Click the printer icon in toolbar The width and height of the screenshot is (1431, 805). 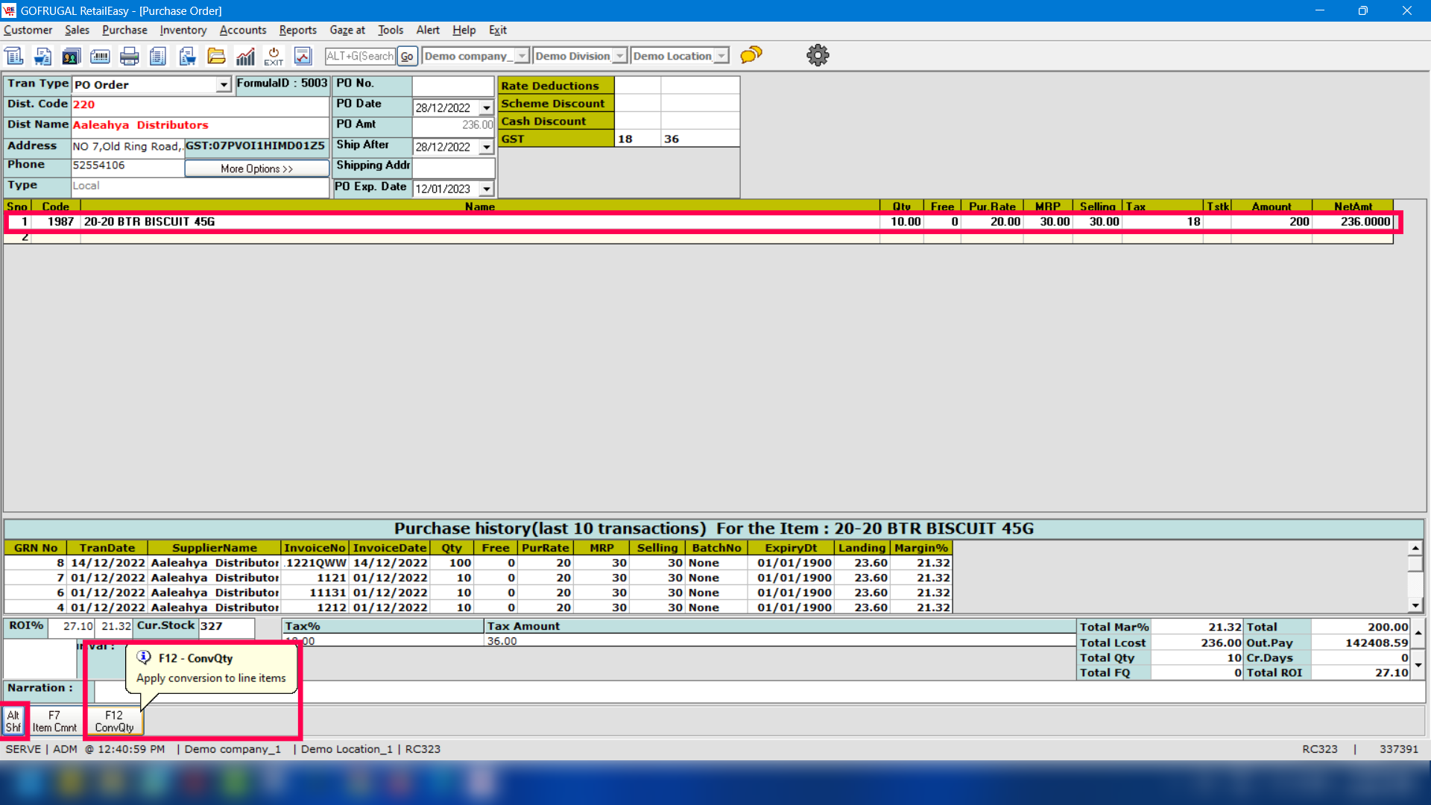point(129,56)
